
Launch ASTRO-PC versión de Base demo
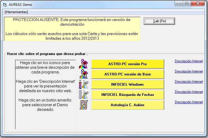coord(128,74)
